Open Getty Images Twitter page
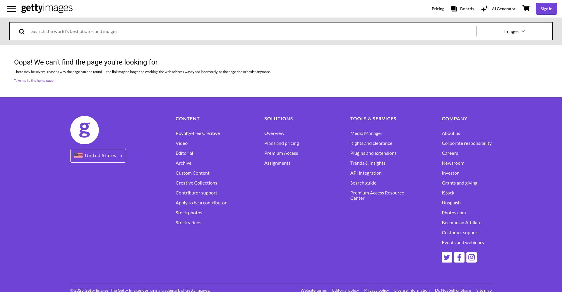 point(447,257)
